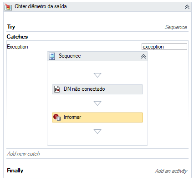Collapse the inner Sequence activity
The width and height of the screenshot is (194, 181).
coord(143,56)
